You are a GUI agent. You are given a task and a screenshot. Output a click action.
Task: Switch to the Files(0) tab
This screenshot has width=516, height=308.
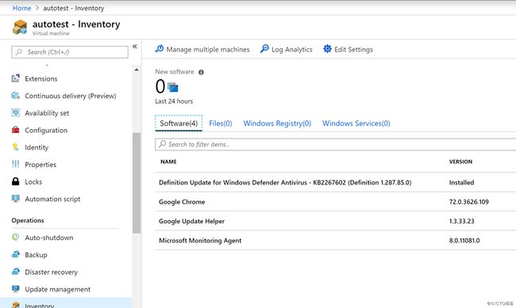coord(221,124)
